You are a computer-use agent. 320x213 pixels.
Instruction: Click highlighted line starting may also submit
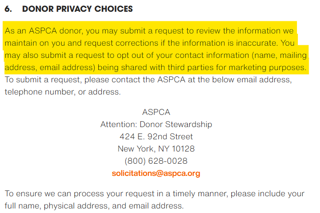click(x=154, y=56)
